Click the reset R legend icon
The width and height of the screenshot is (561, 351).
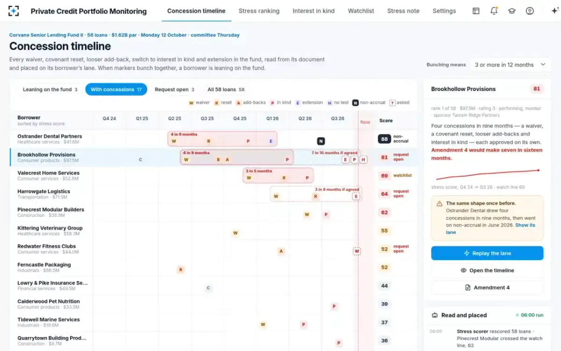pyautogui.click(x=216, y=102)
